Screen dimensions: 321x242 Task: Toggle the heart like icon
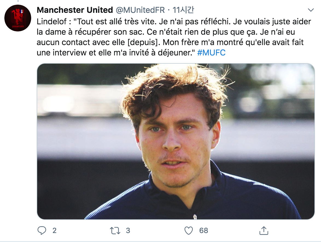(x=189, y=231)
